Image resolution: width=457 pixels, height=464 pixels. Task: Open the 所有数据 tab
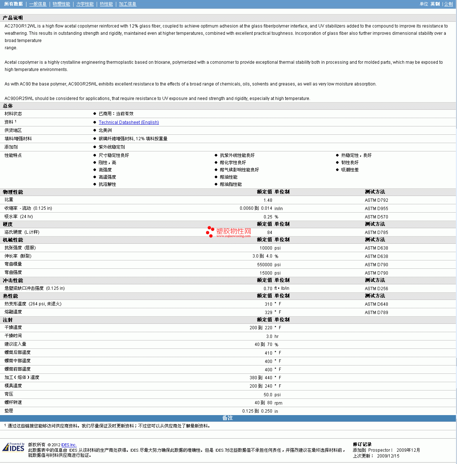(x=13, y=4)
